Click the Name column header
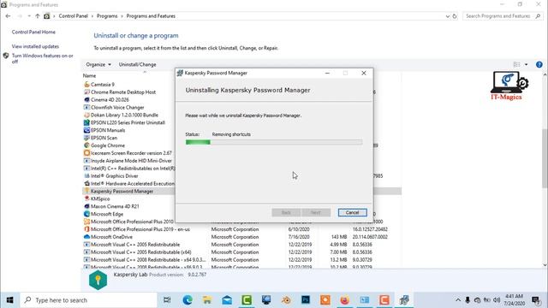This screenshot has width=548, height=308. pos(89,76)
